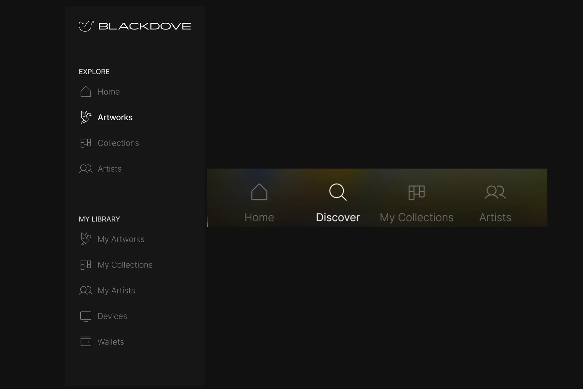
Task: Click the Blackdove dove logo icon
Action: click(86, 26)
